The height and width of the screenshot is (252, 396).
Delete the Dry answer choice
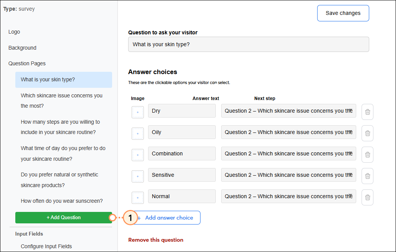(367, 112)
